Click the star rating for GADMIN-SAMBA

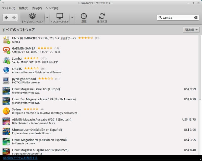pos(45,48)
